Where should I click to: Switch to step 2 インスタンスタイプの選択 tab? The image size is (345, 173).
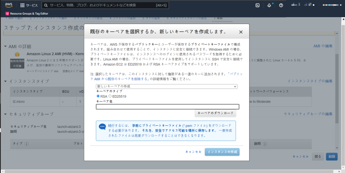(49, 18)
